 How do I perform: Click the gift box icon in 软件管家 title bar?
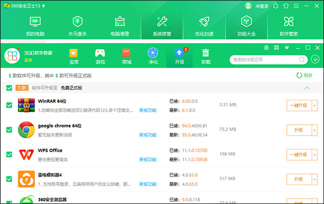266,47
